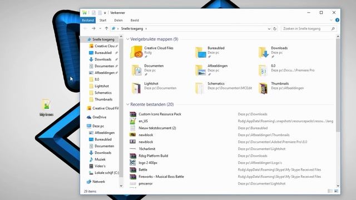Open the Bureaublad folder tile icon
This screenshot has width=356, height=200.
200,52
